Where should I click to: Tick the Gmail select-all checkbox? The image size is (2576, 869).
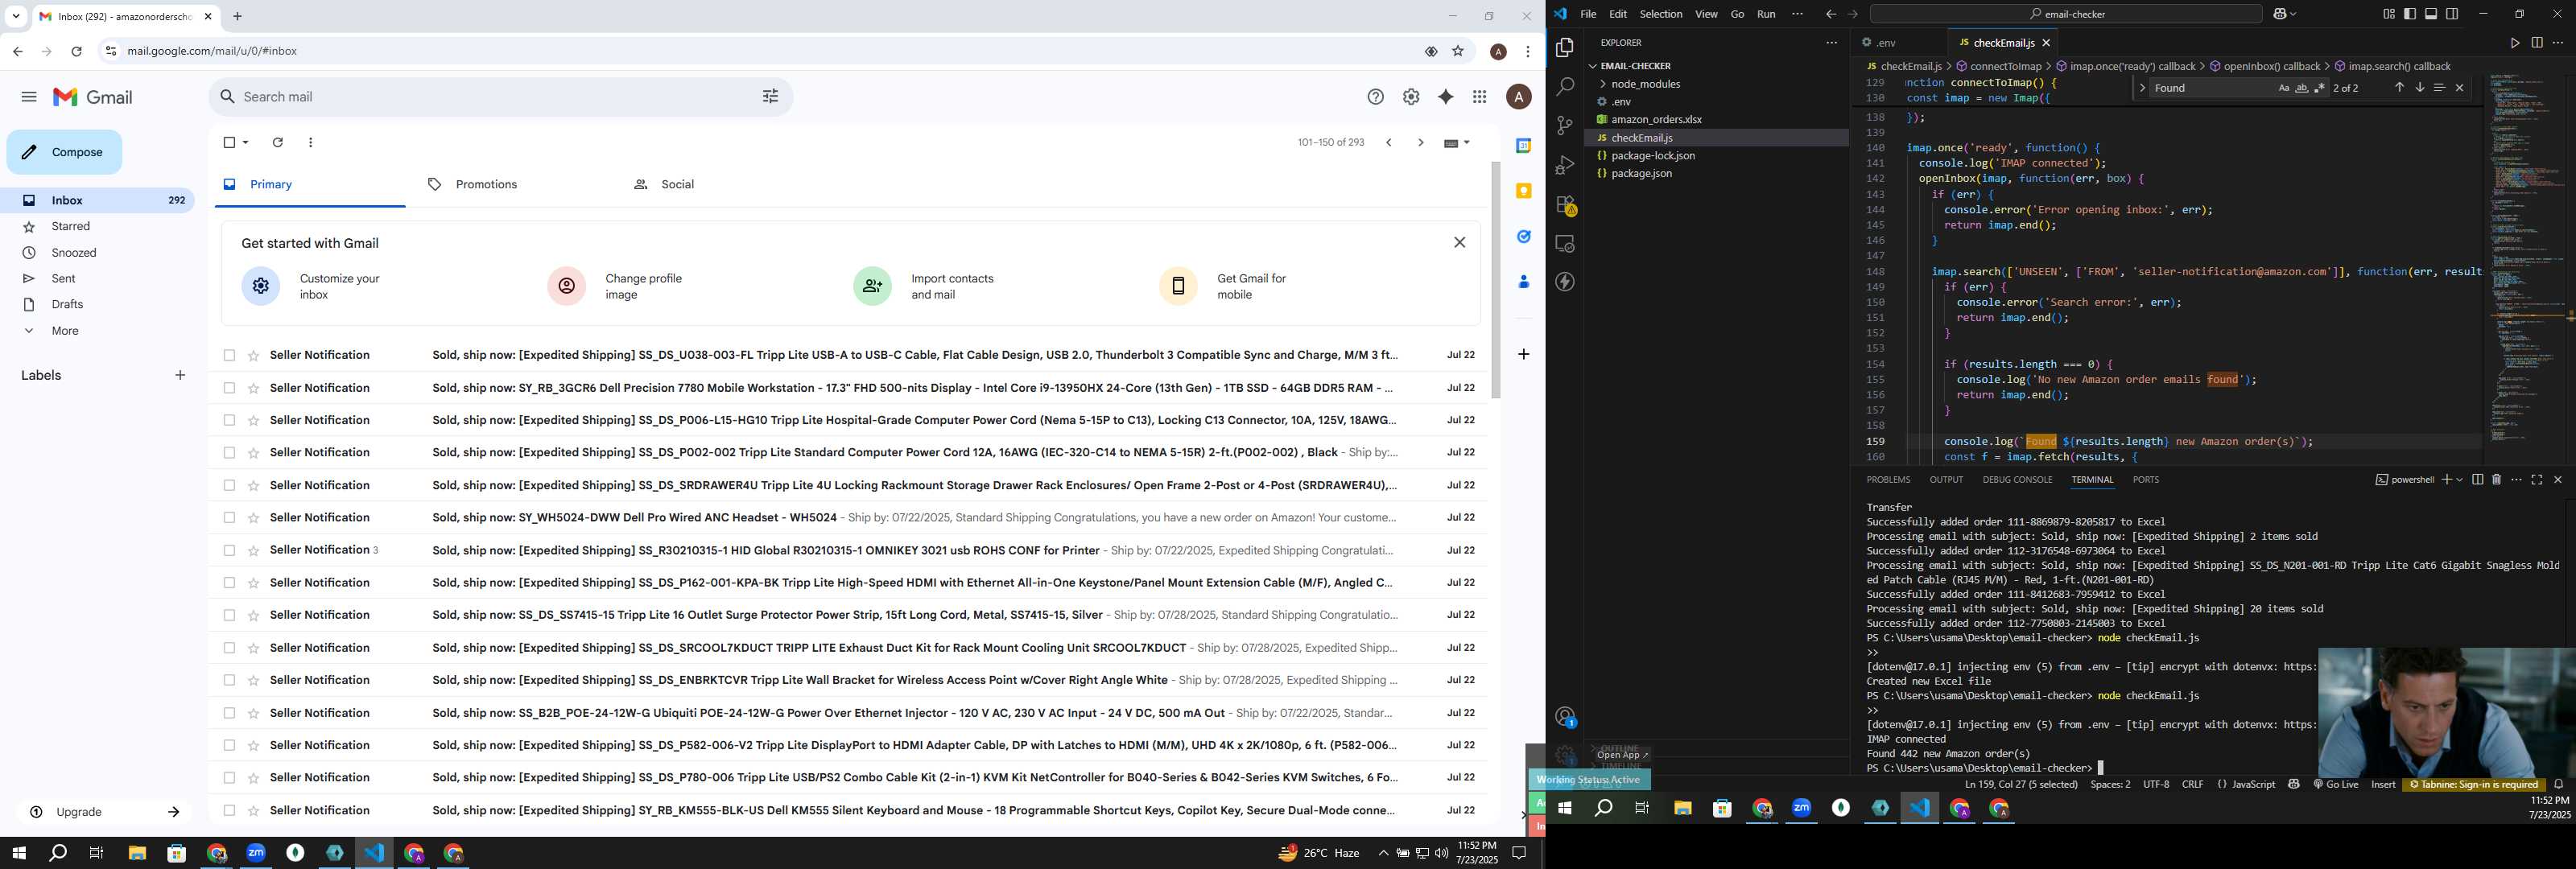229,143
